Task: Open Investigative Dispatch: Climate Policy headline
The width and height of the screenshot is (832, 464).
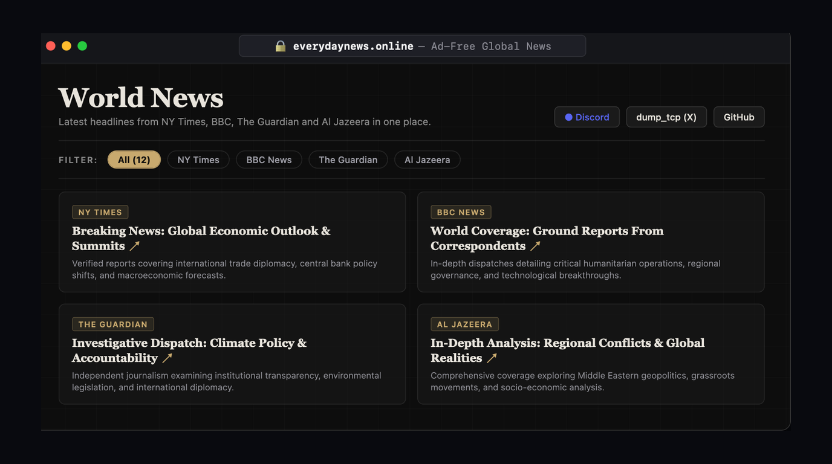Action: point(189,350)
